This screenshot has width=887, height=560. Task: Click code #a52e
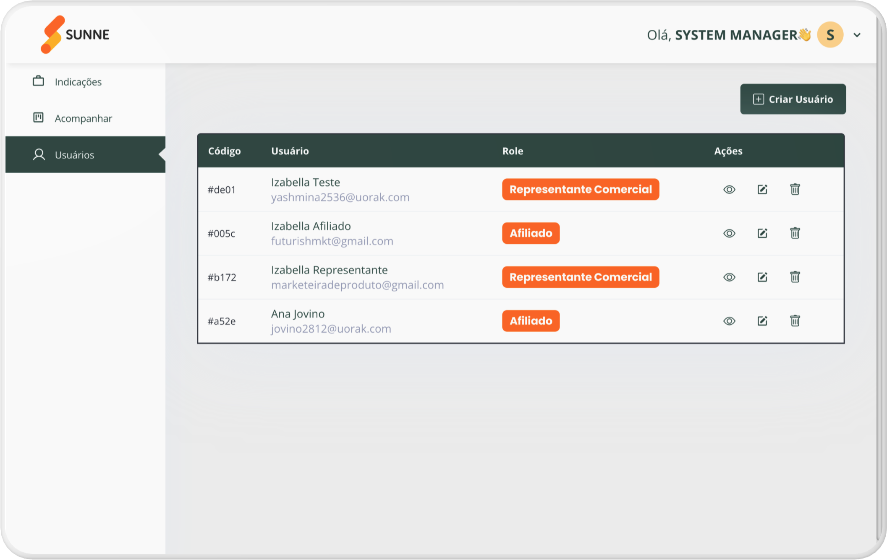tap(222, 321)
